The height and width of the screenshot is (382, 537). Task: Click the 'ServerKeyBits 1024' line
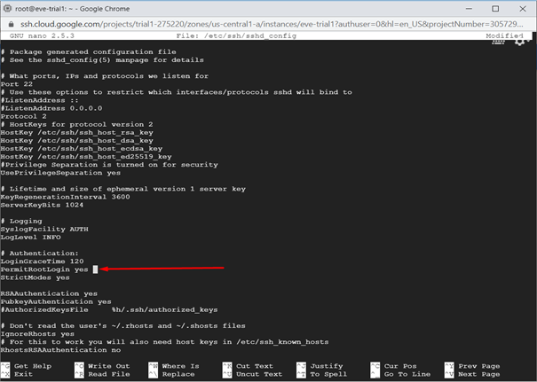click(x=42, y=205)
